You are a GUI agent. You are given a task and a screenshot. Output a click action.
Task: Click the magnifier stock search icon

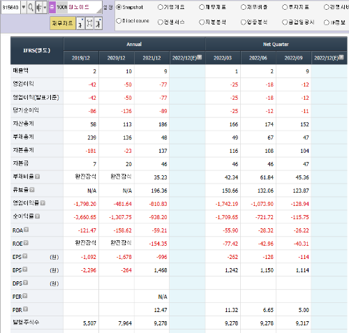[x=31, y=8]
